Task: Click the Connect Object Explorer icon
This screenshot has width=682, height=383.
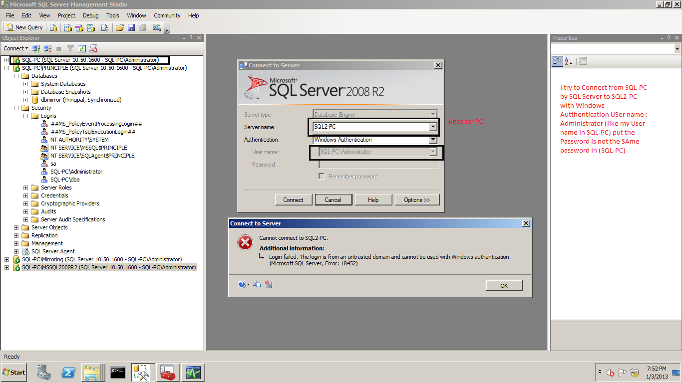Action: coord(36,48)
